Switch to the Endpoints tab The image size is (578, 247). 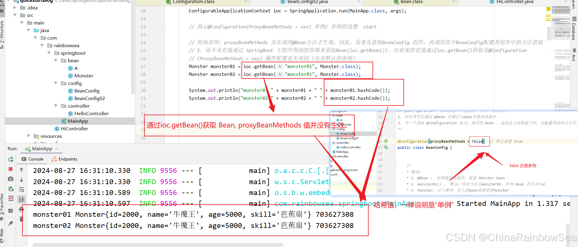(x=64, y=159)
